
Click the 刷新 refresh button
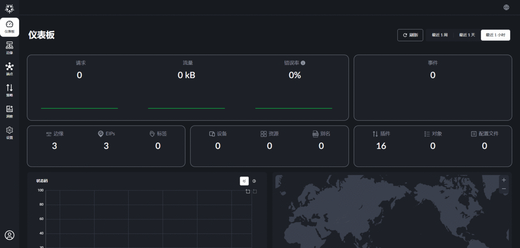[x=410, y=35]
